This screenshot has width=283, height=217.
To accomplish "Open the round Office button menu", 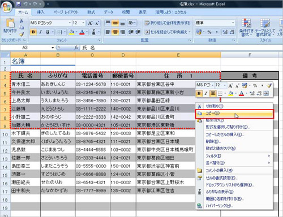I will (x=7, y=7).
